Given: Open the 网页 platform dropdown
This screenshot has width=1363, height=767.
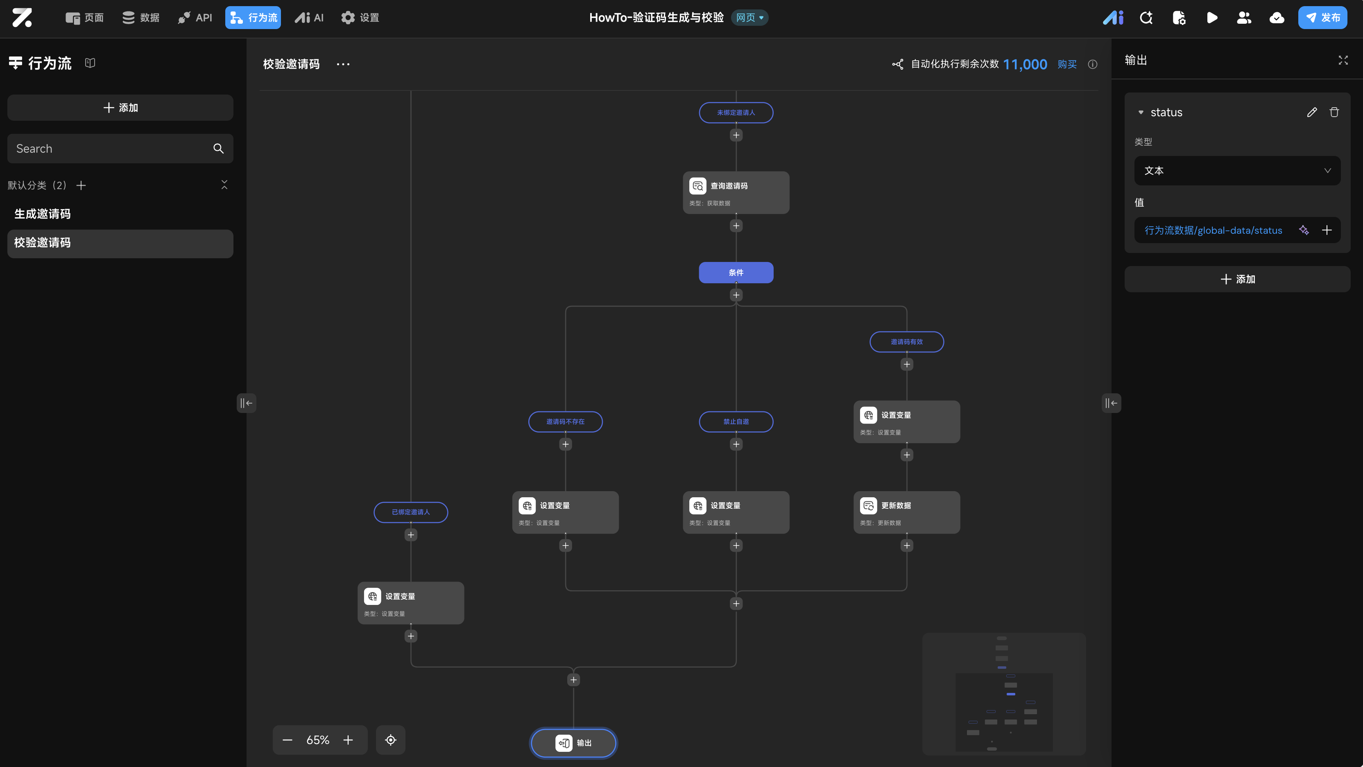Looking at the screenshot, I should [749, 18].
